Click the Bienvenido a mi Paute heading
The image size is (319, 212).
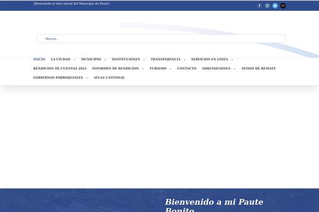click(x=214, y=205)
